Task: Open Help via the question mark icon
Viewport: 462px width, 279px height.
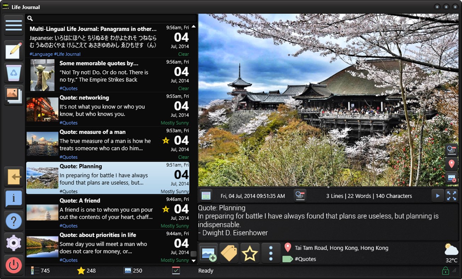Action: click(13, 221)
